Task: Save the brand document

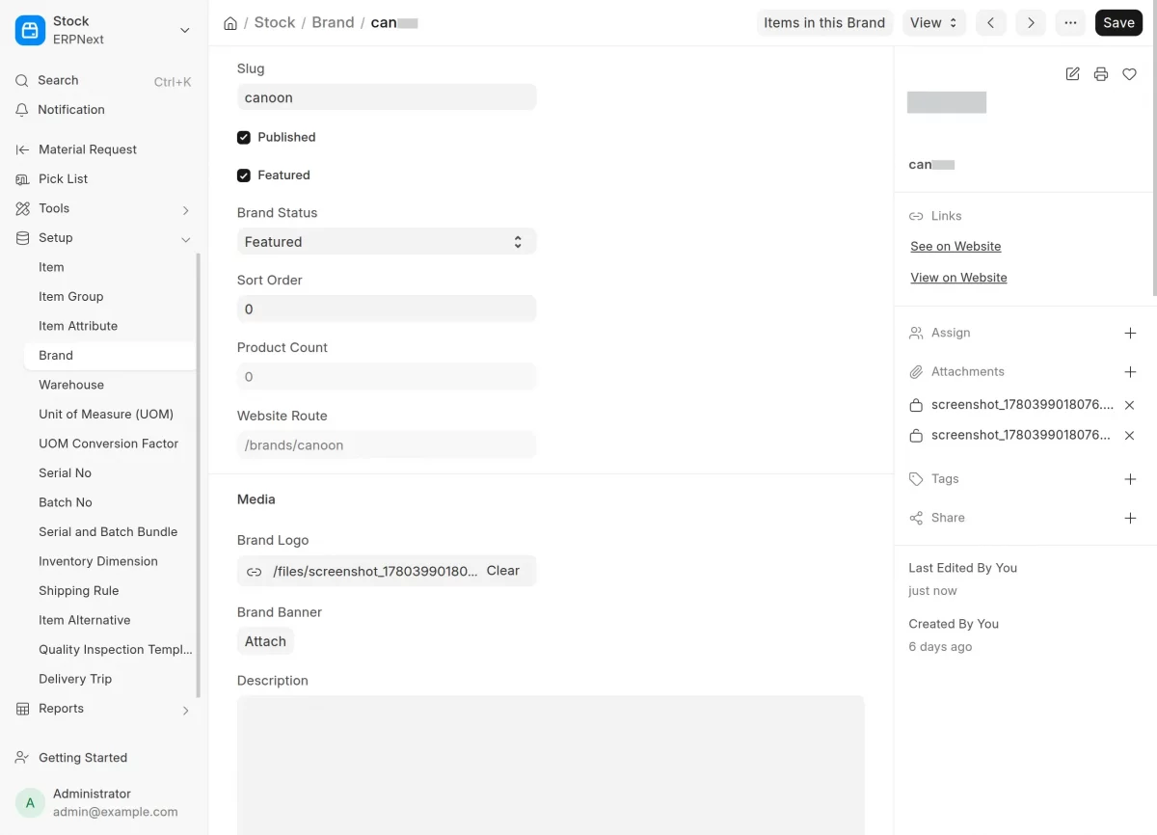Action: 1118,23
